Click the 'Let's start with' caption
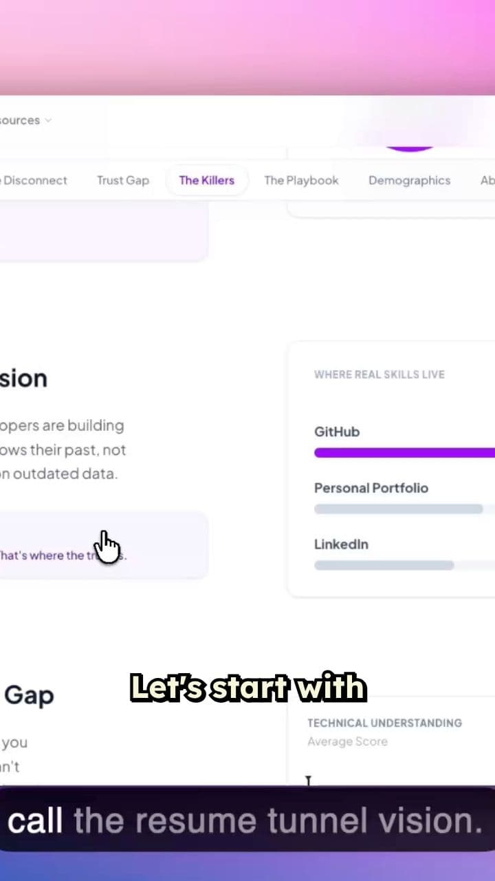The image size is (495, 881). click(x=248, y=688)
